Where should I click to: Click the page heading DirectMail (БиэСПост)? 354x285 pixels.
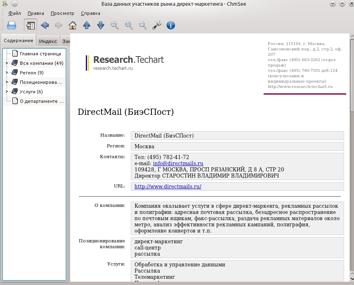(126, 112)
